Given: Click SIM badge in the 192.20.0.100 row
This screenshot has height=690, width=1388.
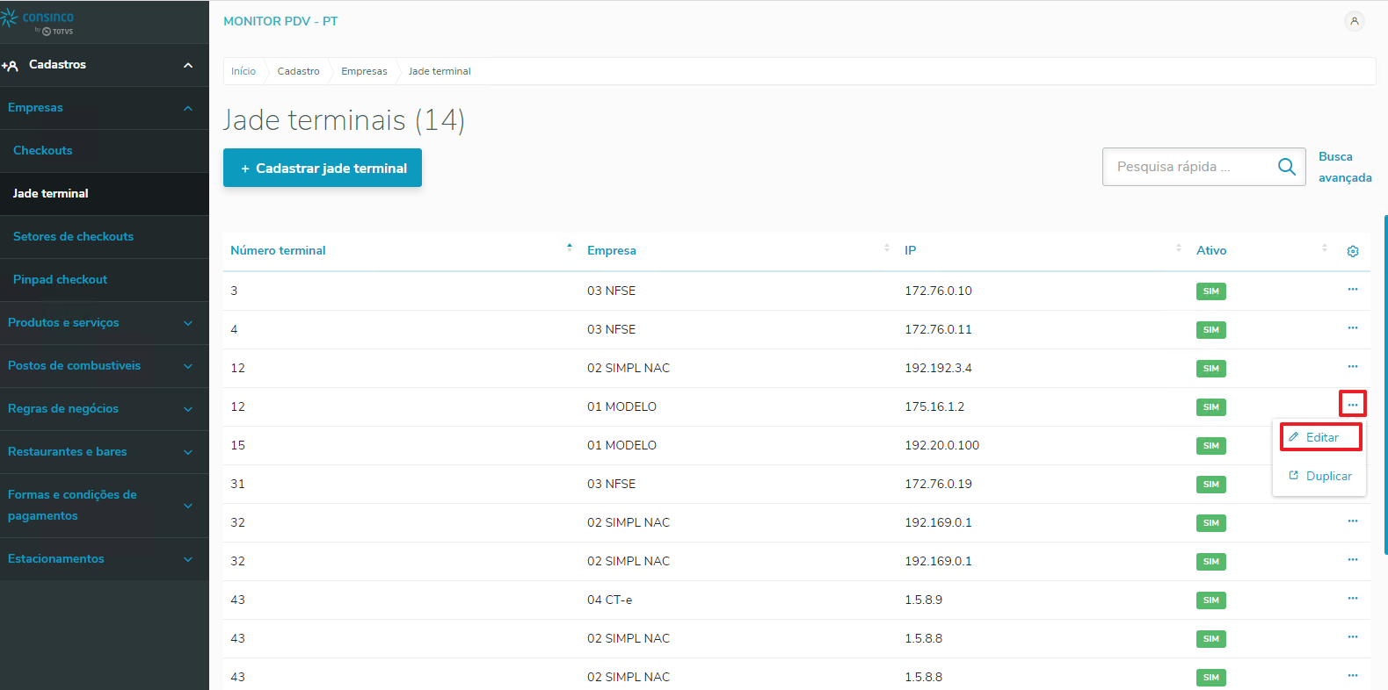Looking at the screenshot, I should 1211,446.
